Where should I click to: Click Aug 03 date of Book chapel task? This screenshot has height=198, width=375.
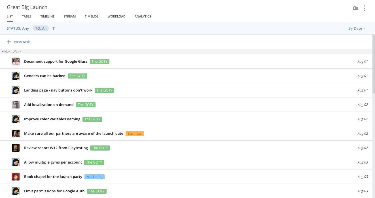click(363, 177)
